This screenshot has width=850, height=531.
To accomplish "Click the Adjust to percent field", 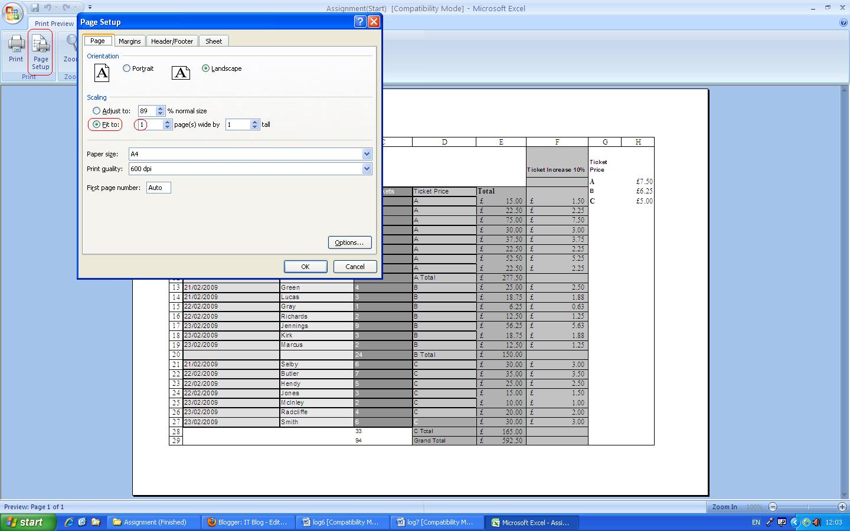I will click(147, 111).
